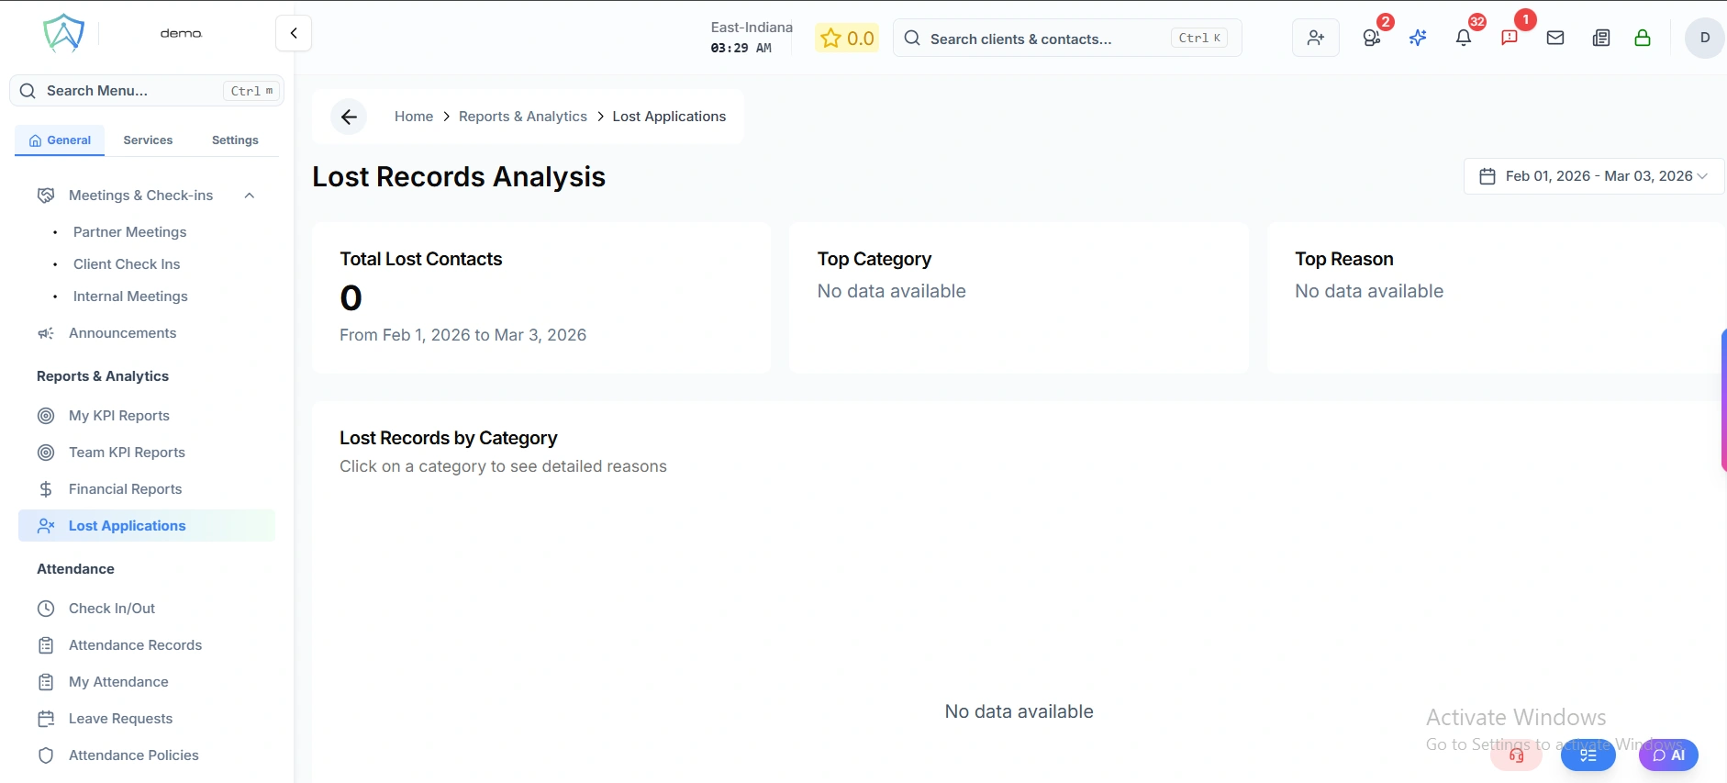Open the purple AI chat button
Viewport: 1727px width, 783px height.
tap(1668, 755)
